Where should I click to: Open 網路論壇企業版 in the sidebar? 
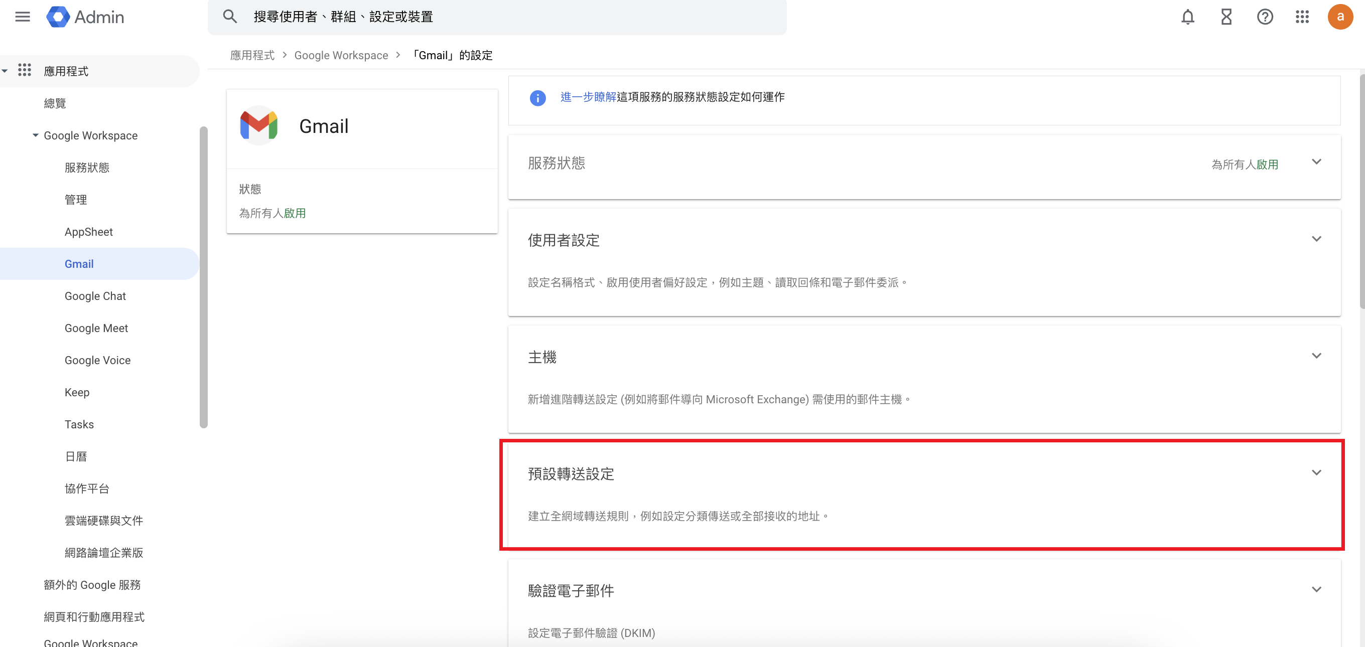(104, 553)
